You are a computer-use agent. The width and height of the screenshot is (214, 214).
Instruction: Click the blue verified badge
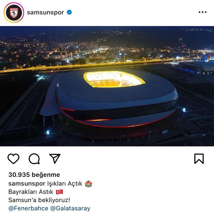[x=69, y=12]
